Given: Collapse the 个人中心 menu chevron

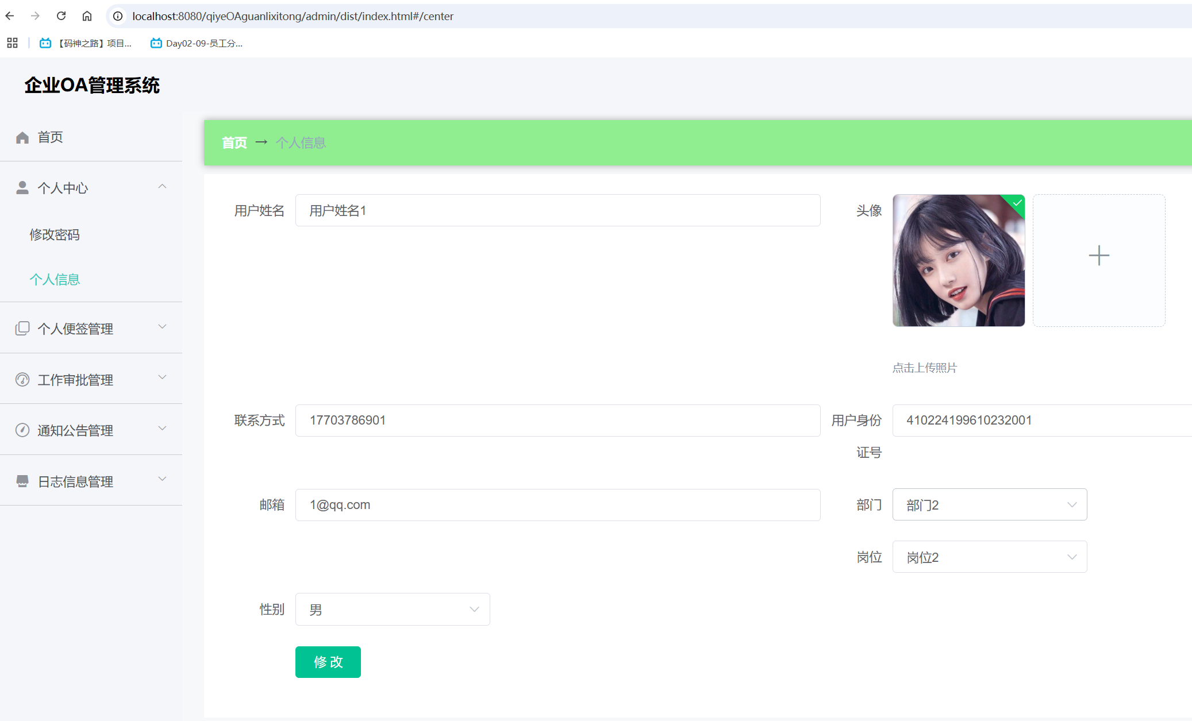Looking at the screenshot, I should coord(162,187).
